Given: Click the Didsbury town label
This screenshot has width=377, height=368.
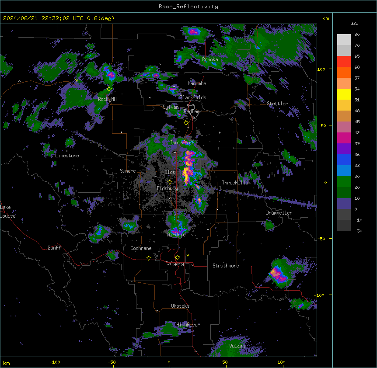Looking at the screenshot, I should (168, 188).
